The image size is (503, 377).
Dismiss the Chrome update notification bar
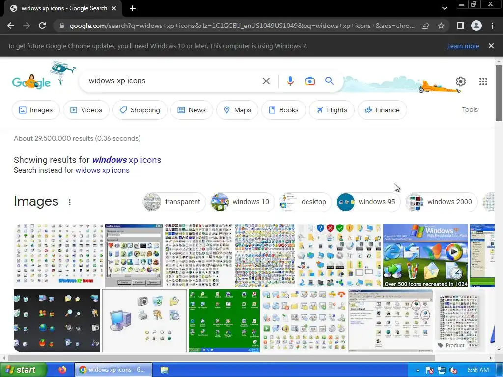pyautogui.click(x=491, y=46)
